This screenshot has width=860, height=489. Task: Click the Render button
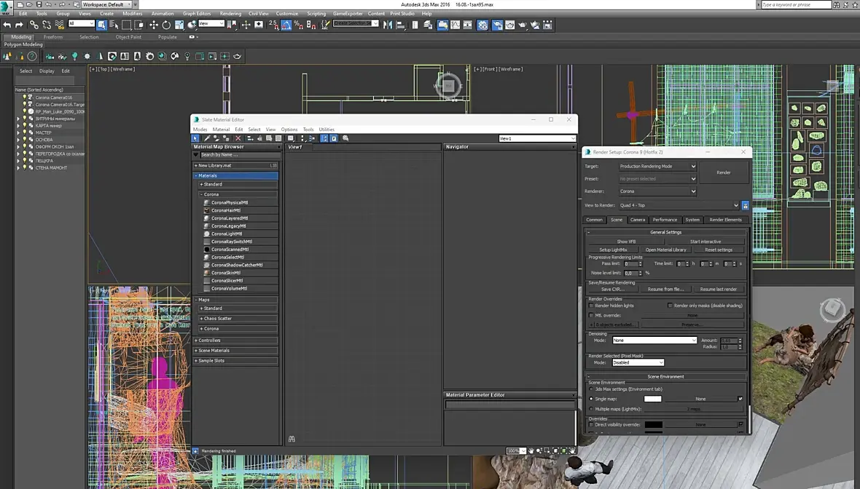[x=723, y=172]
